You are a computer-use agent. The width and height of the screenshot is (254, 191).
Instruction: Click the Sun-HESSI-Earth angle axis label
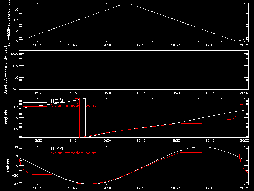point(9,23)
